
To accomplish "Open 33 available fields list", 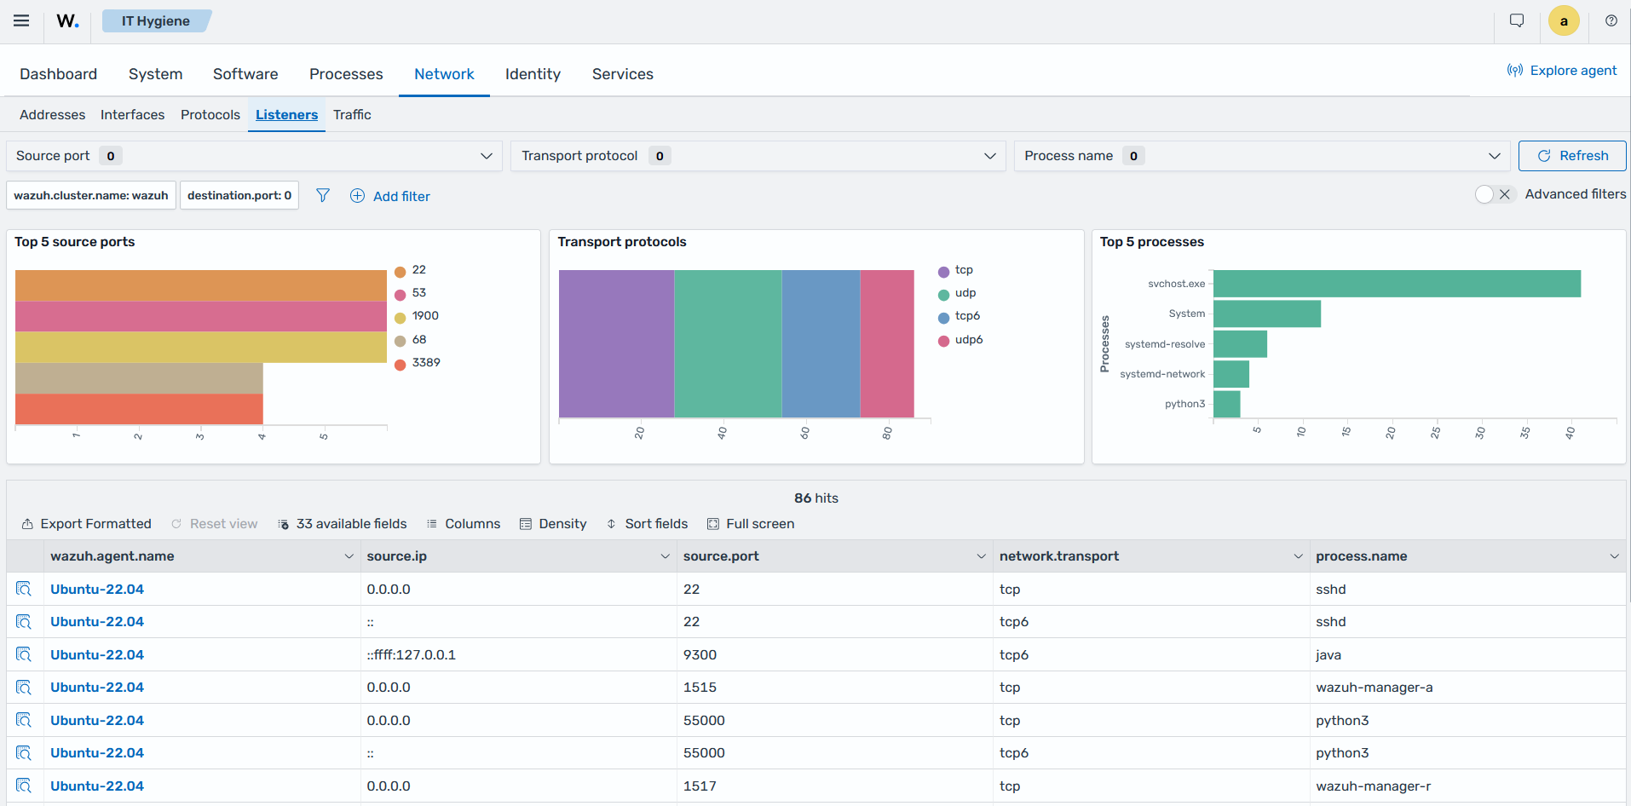I will (x=343, y=524).
